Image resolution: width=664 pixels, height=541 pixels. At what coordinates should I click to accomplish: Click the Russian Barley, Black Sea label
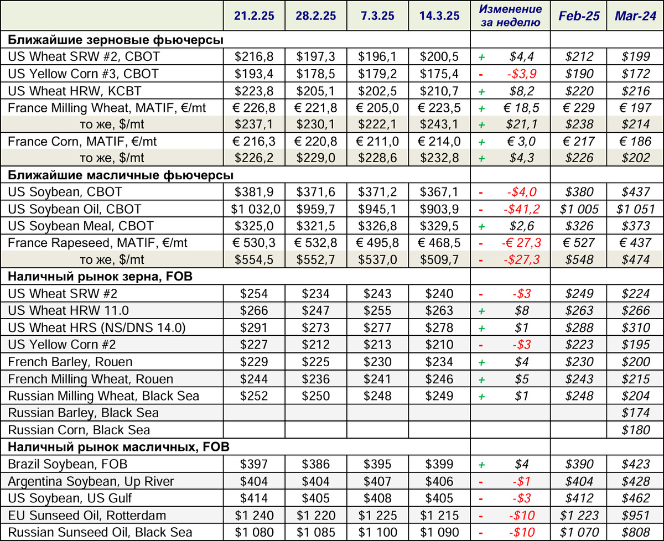click(x=83, y=413)
